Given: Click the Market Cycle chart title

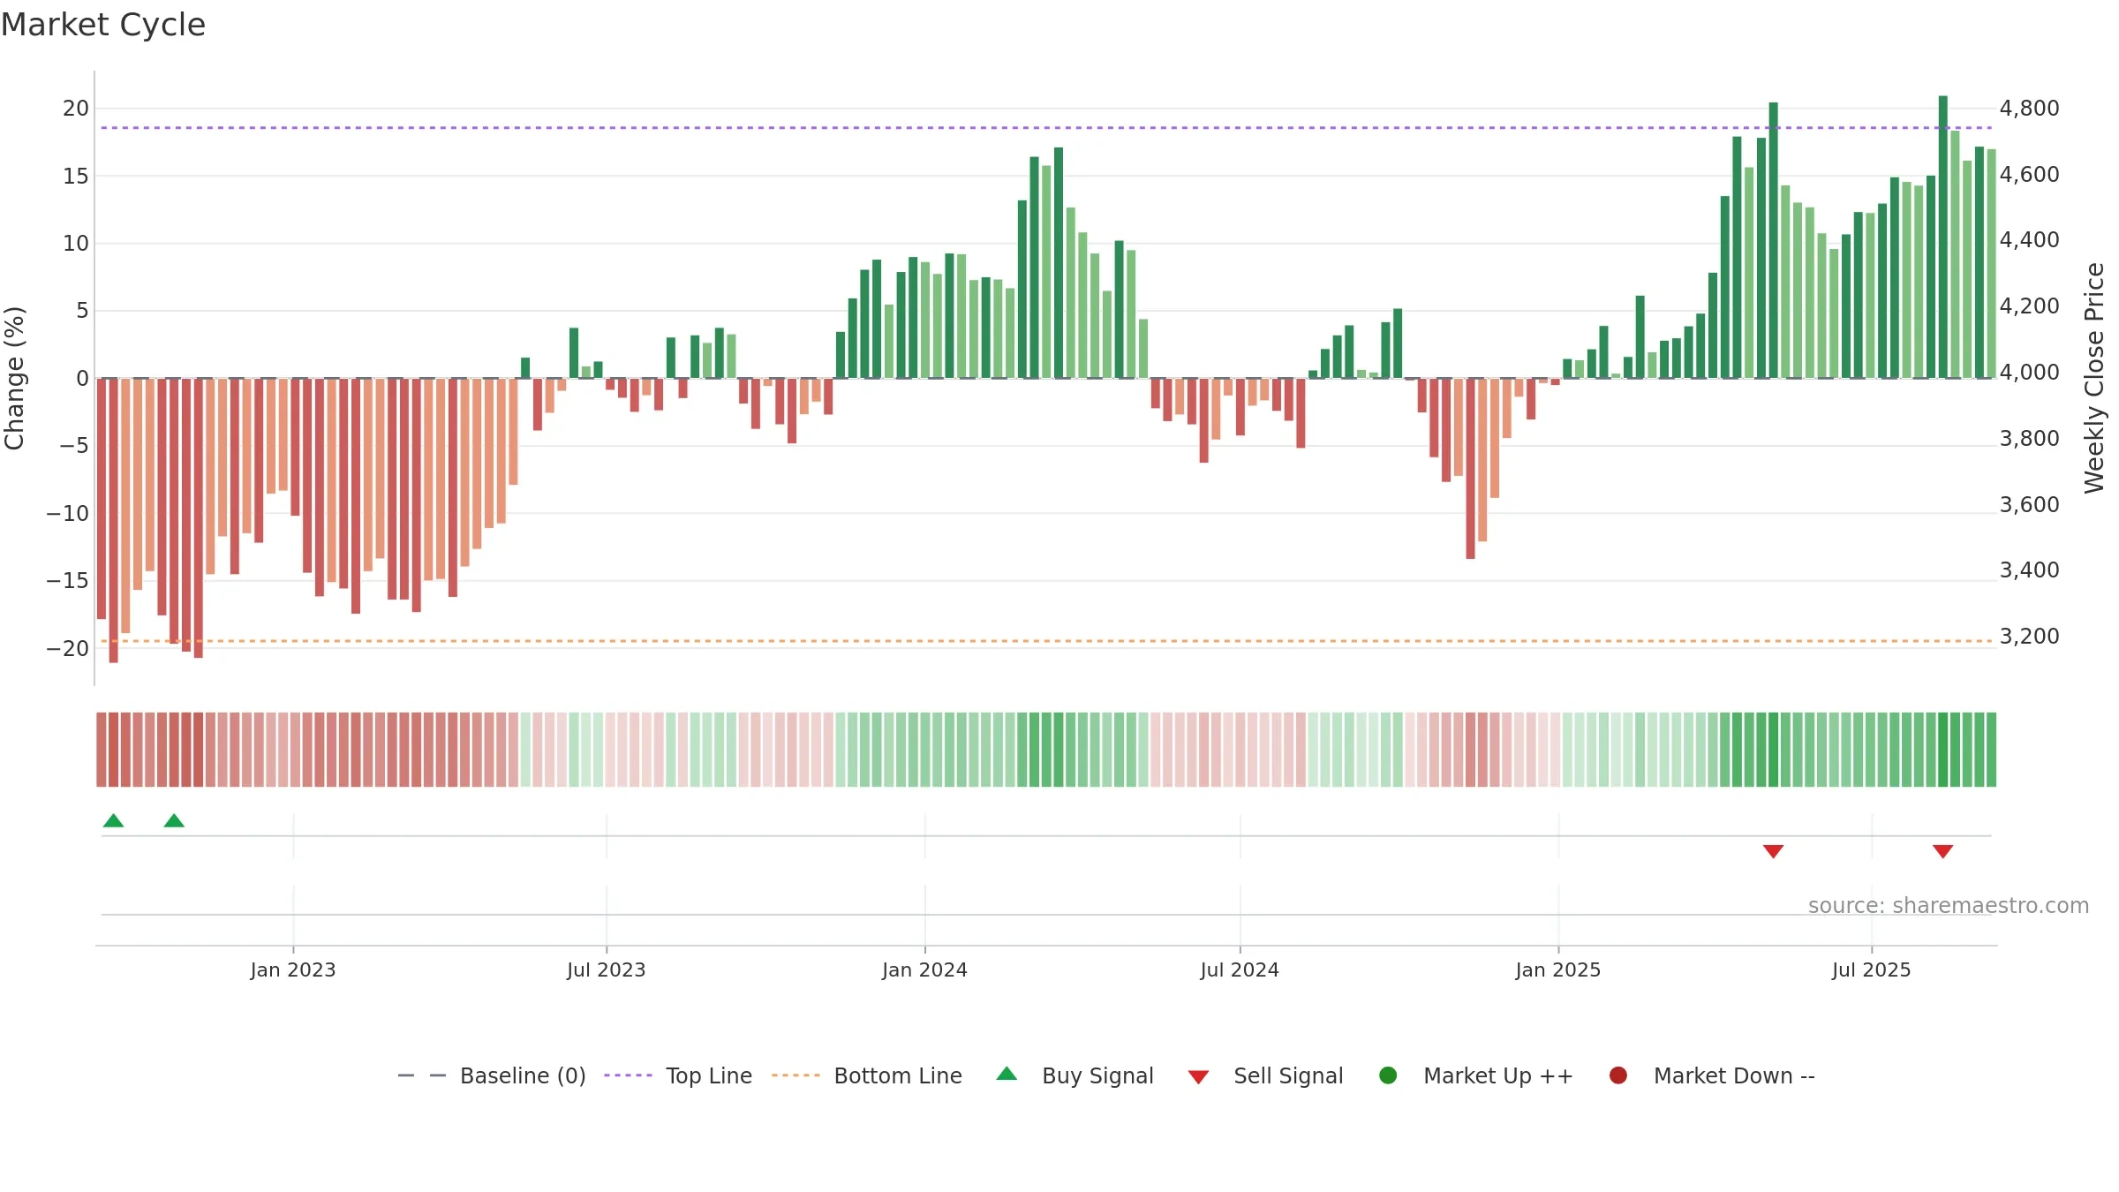Looking at the screenshot, I should 103,25.
